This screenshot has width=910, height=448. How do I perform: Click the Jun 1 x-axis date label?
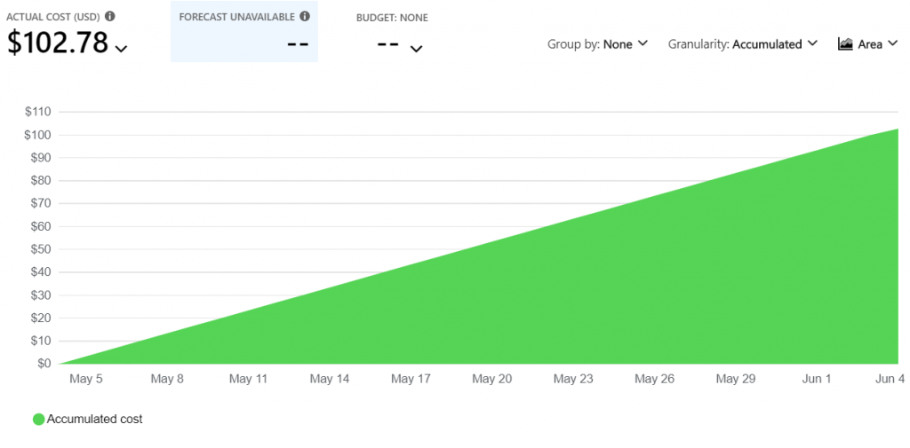click(816, 379)
